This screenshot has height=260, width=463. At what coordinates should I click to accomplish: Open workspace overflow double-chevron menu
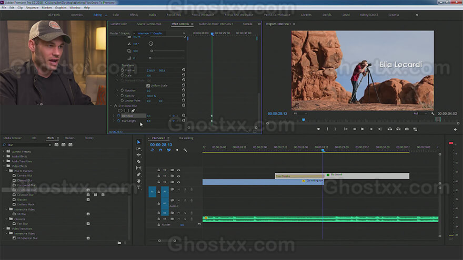pos(417,15)
